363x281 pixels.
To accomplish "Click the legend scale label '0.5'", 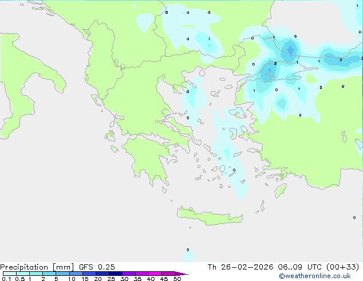I will (20, 279).
